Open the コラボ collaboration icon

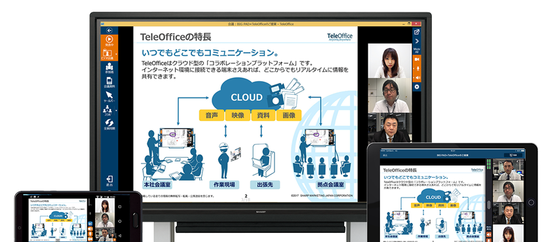coord(107,111)
